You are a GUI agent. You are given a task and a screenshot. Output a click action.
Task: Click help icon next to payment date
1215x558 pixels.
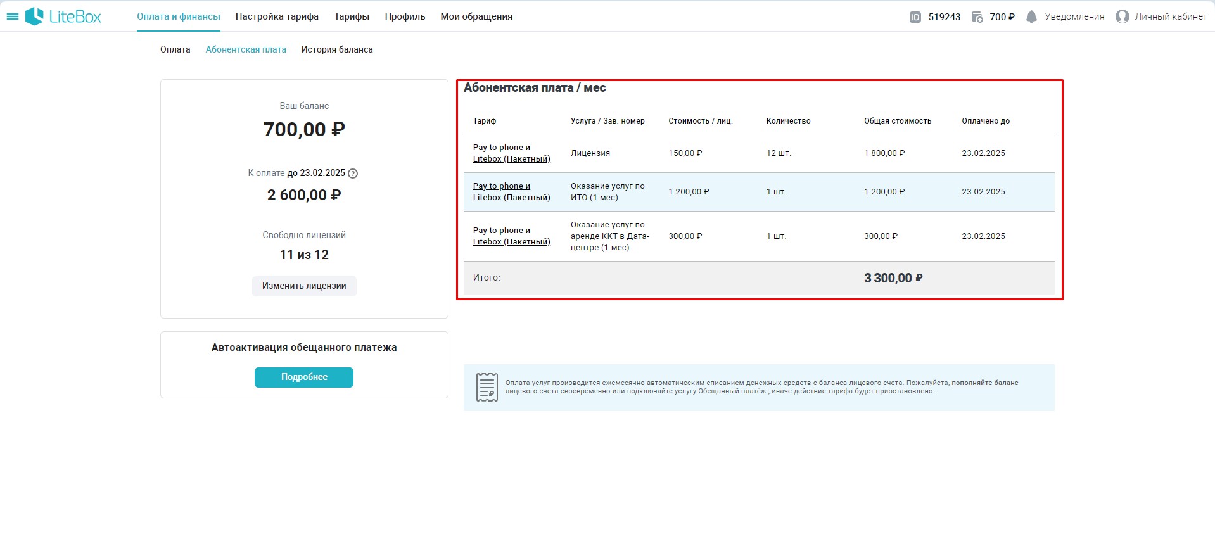pyautogui.click(x=353, y=174)
